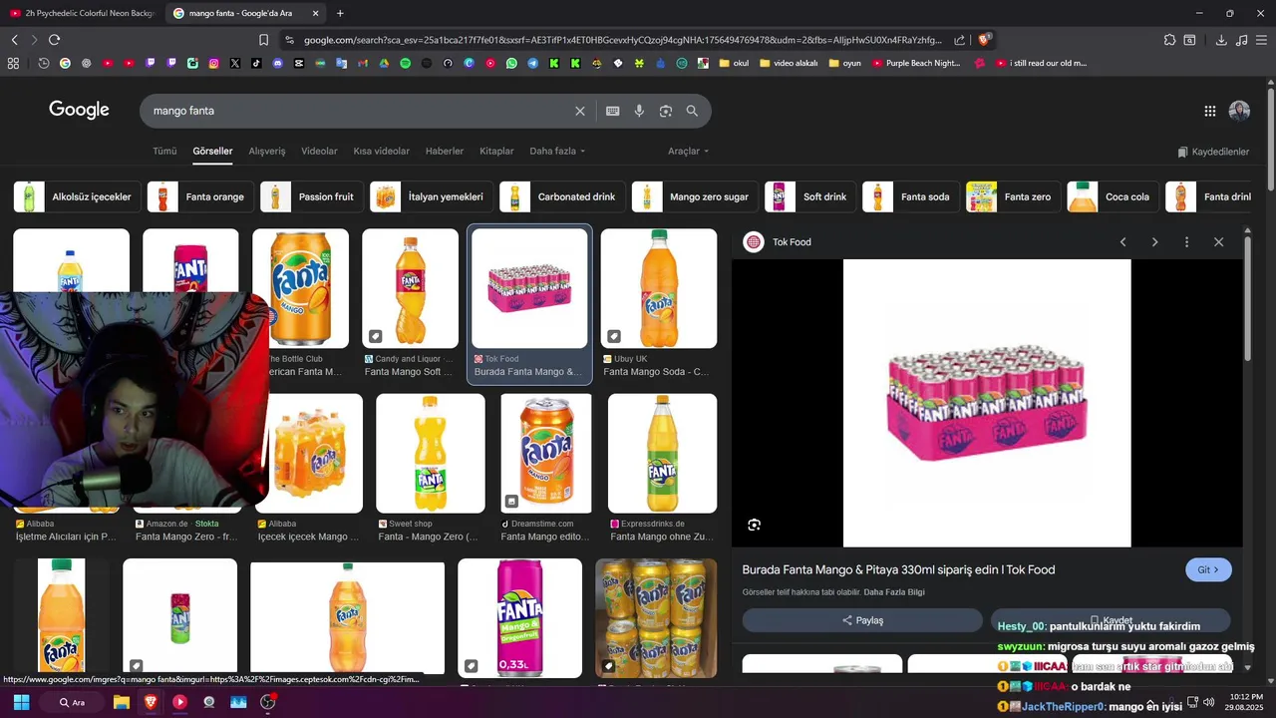Expand the 'Daha fazla' search dropdown
This screenshot has height=718, width=1276.
557,152
